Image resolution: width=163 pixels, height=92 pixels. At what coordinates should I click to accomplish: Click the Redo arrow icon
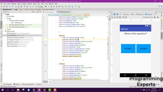[12, 6]
